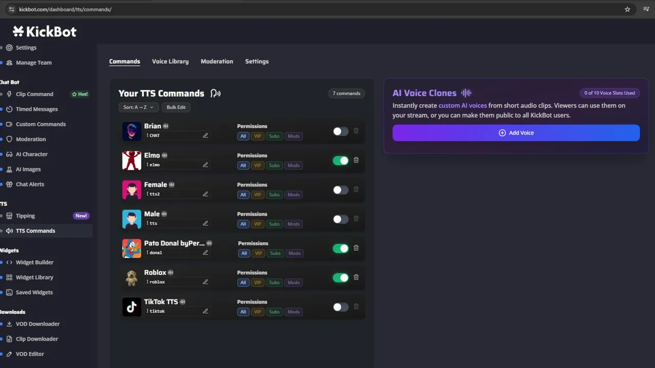Open the Sort A→Z dropdown
This screenshot has width=655, height=368.
(x=138, y=107)
